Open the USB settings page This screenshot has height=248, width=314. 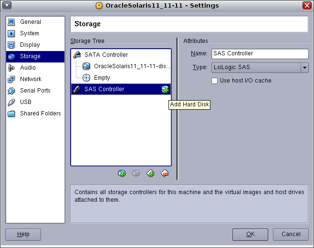point(26,102)
